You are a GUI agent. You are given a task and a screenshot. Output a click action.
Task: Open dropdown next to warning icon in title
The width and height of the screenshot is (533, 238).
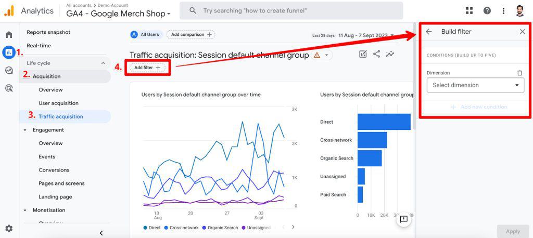pos(327,55)
